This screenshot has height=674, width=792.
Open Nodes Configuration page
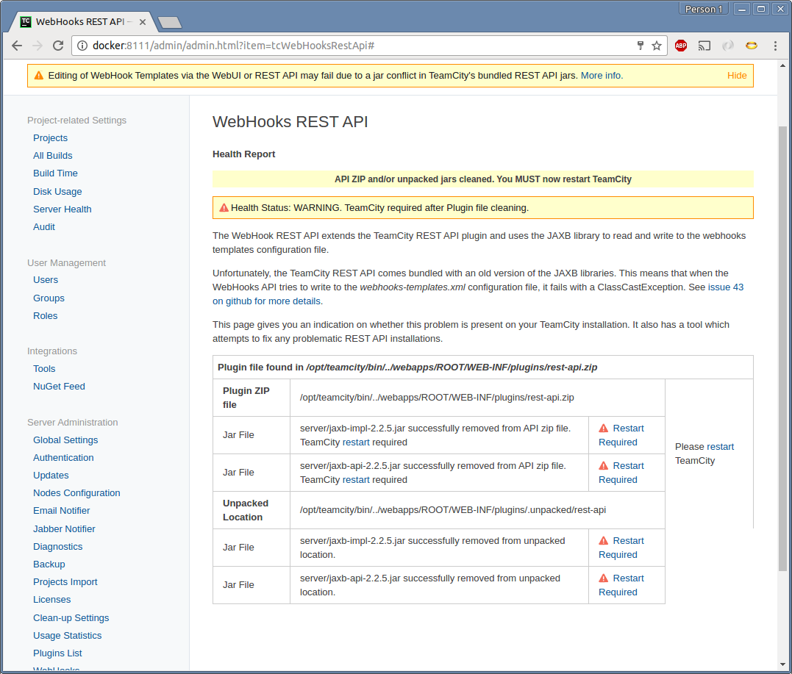[x=76, y=492]
